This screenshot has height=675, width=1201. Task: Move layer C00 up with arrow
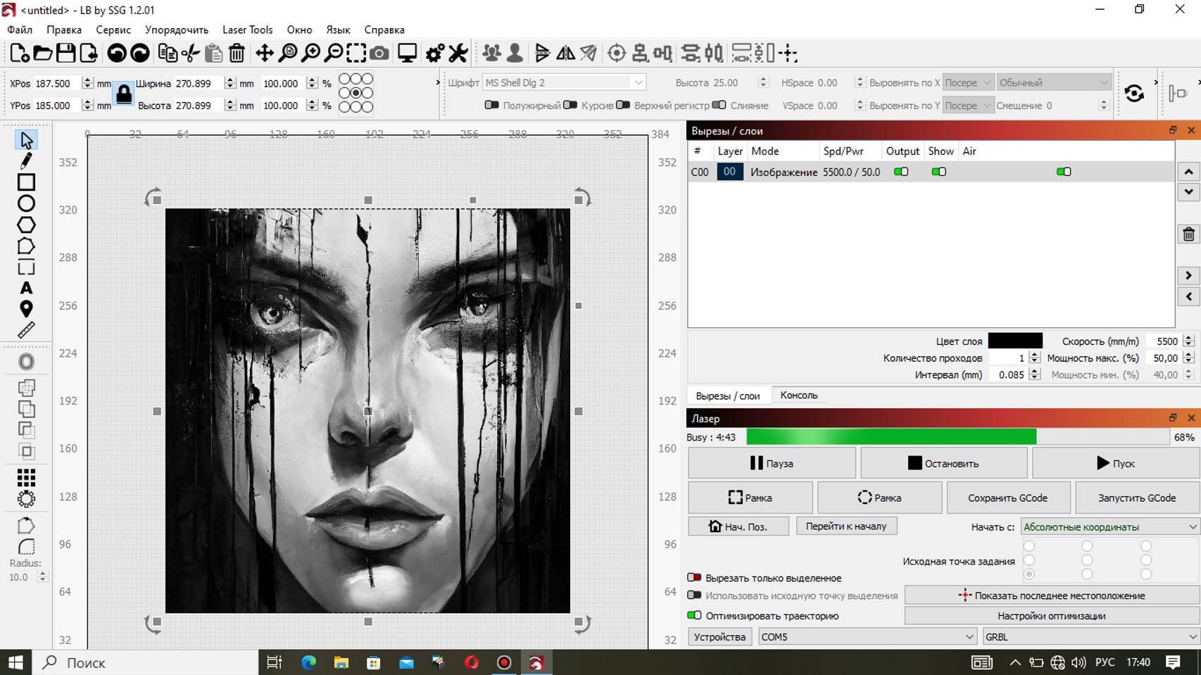1188,172
